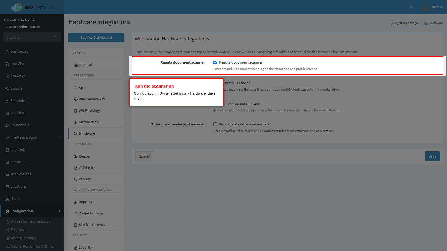Open the admin user avatar icon
Viewport: 447px width, 251px height.
[426, 7]
